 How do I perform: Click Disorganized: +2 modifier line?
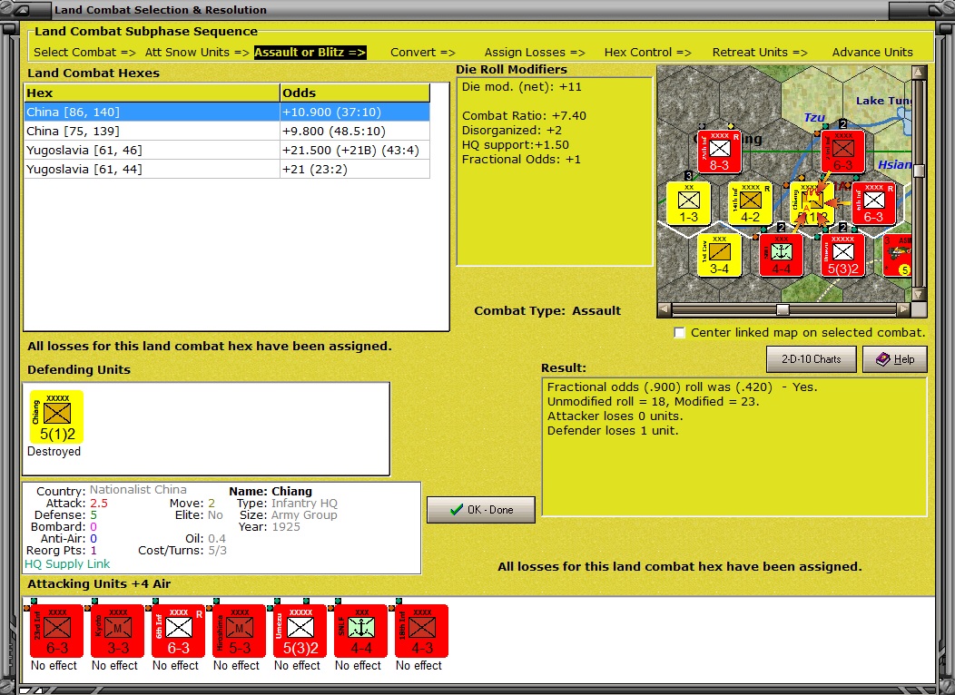512,131
